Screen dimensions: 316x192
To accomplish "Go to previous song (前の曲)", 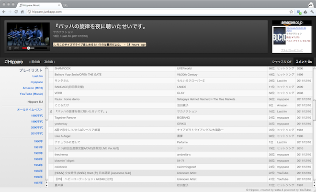I will click(34, 62).
